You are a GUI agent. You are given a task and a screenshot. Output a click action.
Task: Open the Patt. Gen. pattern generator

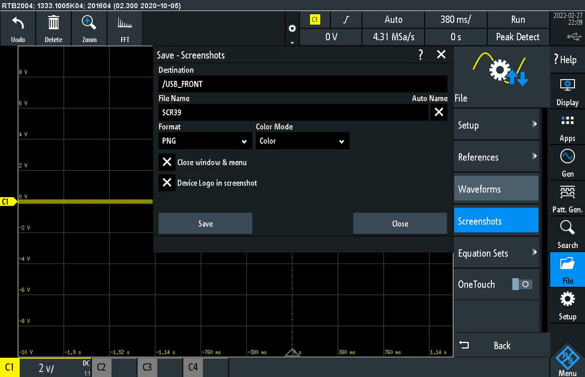click(567, 199)
